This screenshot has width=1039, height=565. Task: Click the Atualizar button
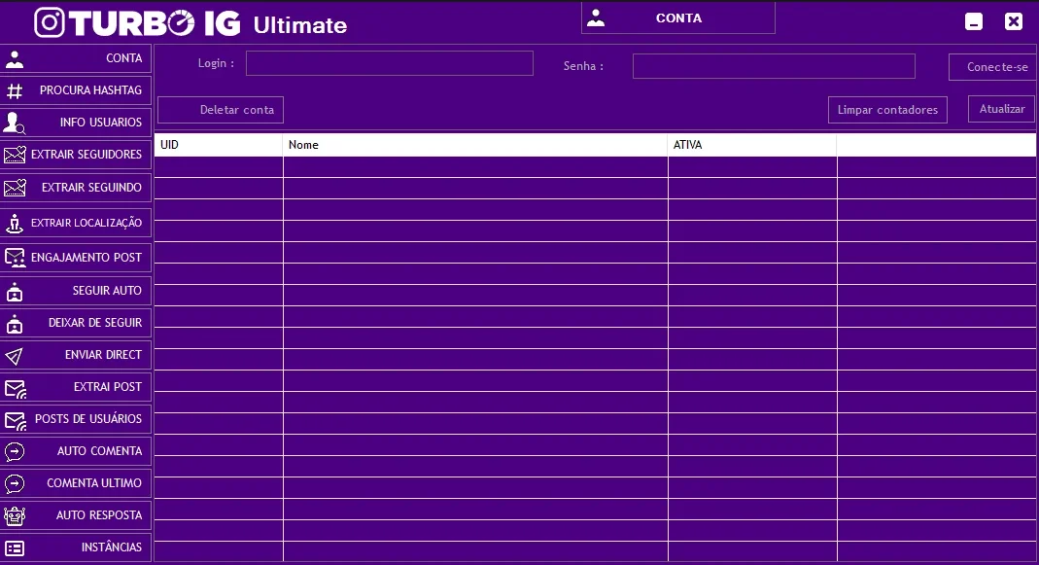1001,109
